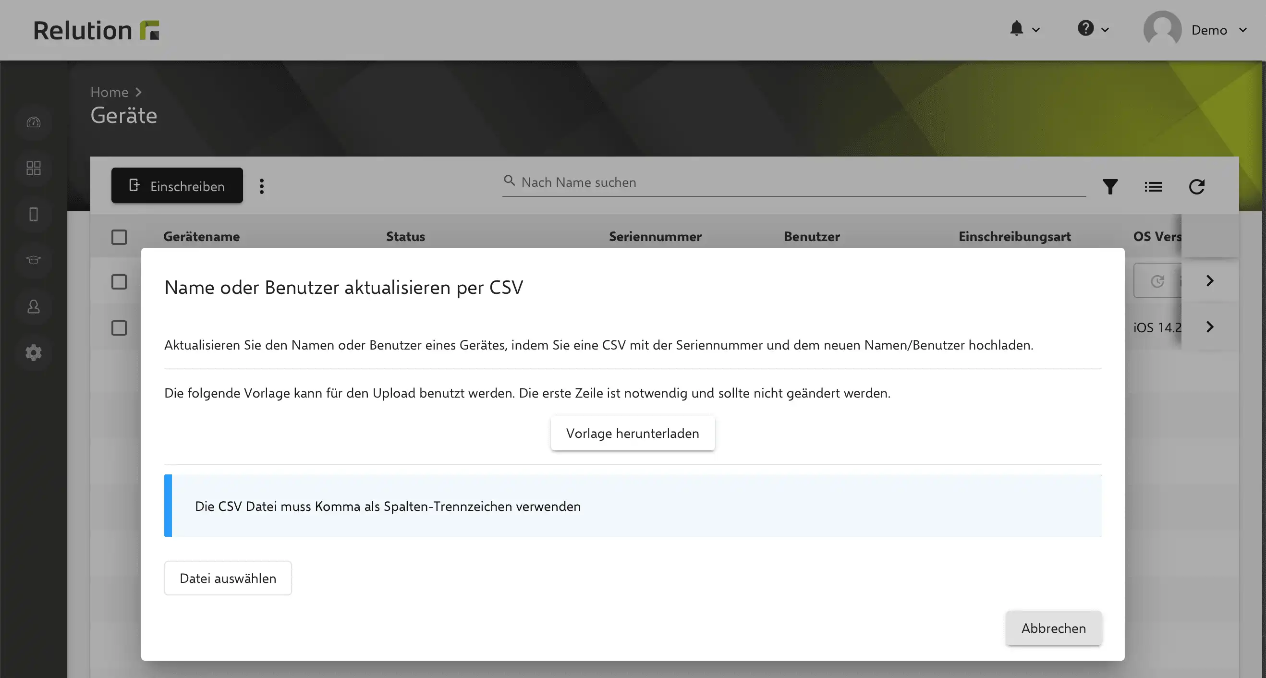Click the Home breadcrumb link
Screen dimensions: 1266x678
pos(109,92)
